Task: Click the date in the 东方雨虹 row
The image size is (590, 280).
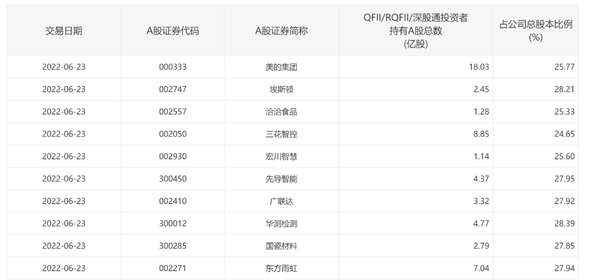Action: tap(63, 269)
